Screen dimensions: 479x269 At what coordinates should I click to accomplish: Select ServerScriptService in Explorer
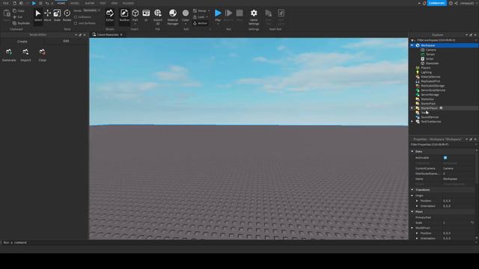tap(433, 90)
